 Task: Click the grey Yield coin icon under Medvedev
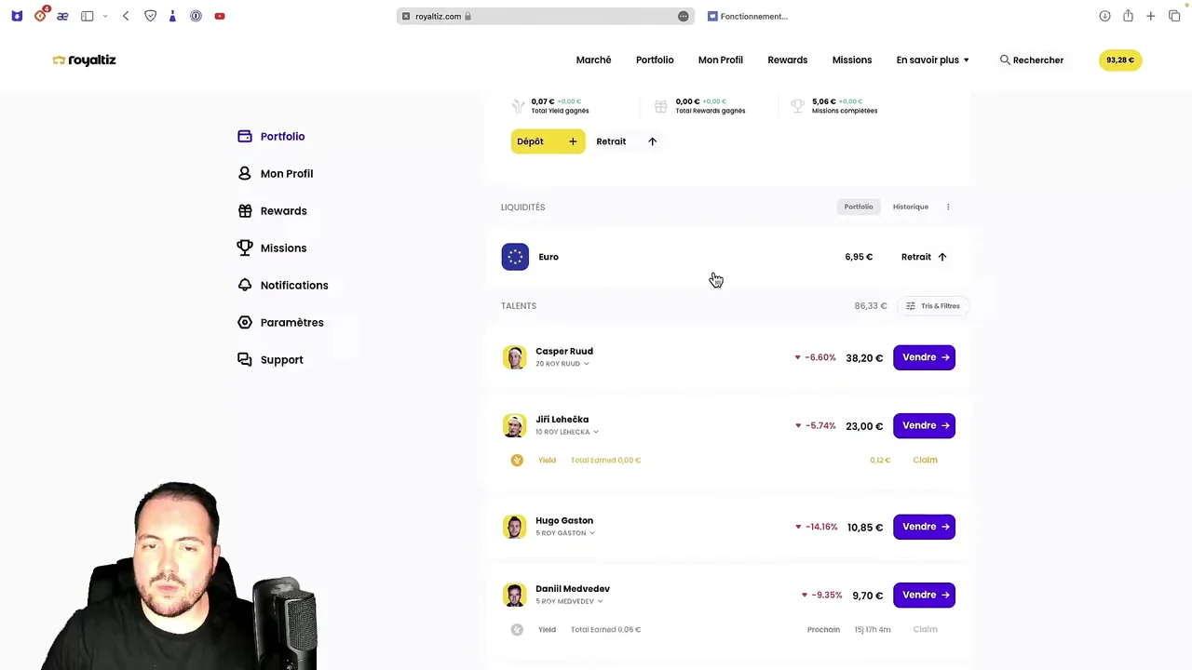click(x=517, y=629)
